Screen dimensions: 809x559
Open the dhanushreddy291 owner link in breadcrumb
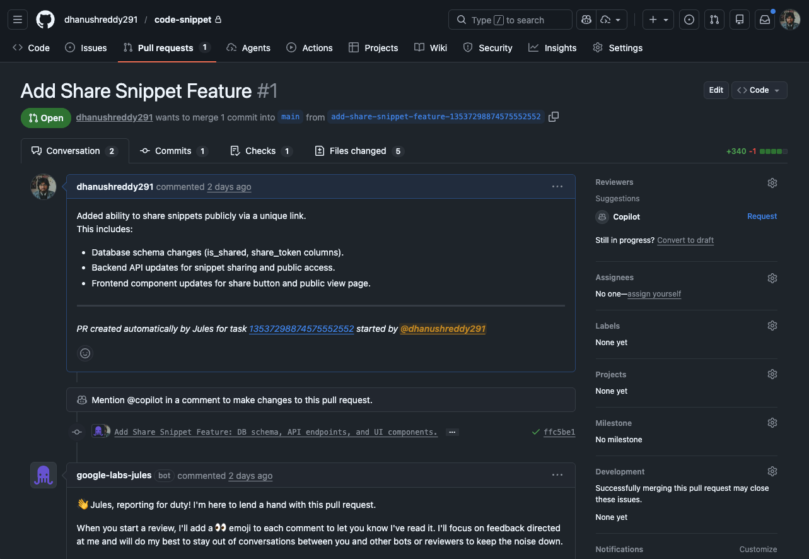pos(101,20)
